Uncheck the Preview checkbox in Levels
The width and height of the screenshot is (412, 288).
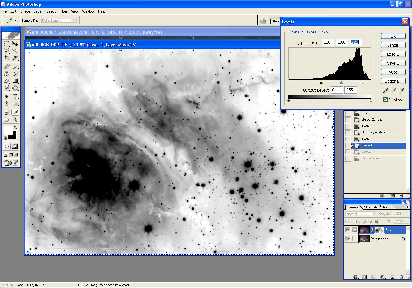pos(385,100)
